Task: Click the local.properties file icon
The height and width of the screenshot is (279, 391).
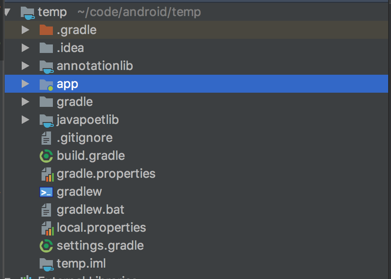Action: (46, 228)
